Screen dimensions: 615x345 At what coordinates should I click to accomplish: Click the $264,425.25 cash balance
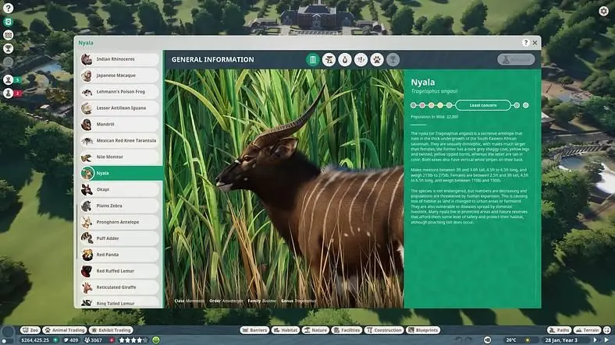(35, 340)
